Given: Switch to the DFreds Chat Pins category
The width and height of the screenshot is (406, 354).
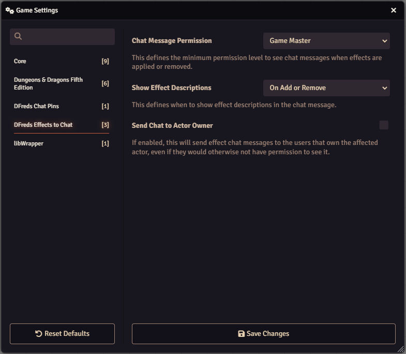Looking at the screenshot, I should click(36, 106).
